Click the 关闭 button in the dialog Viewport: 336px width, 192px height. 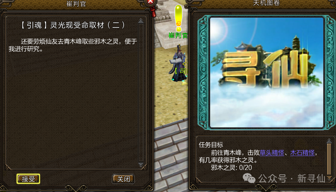point(123,179)
